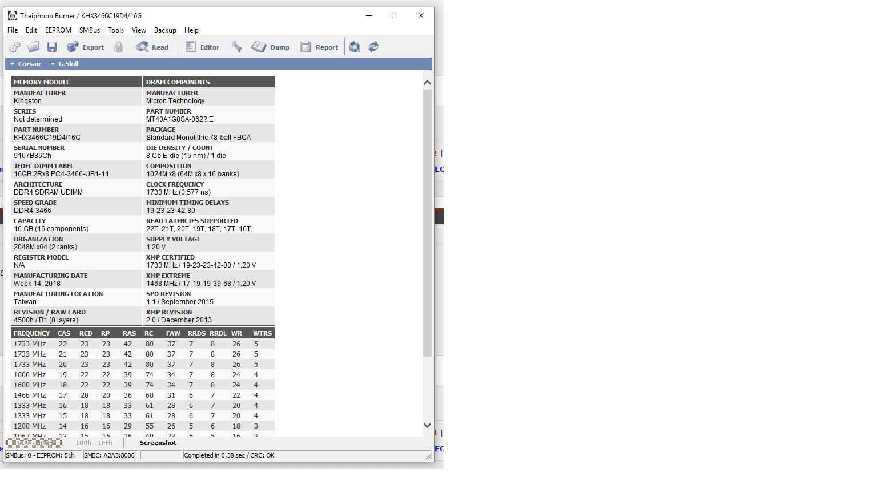Click the Kingston manufacturer value
The image size is (877, 493).
coord(27,101)
